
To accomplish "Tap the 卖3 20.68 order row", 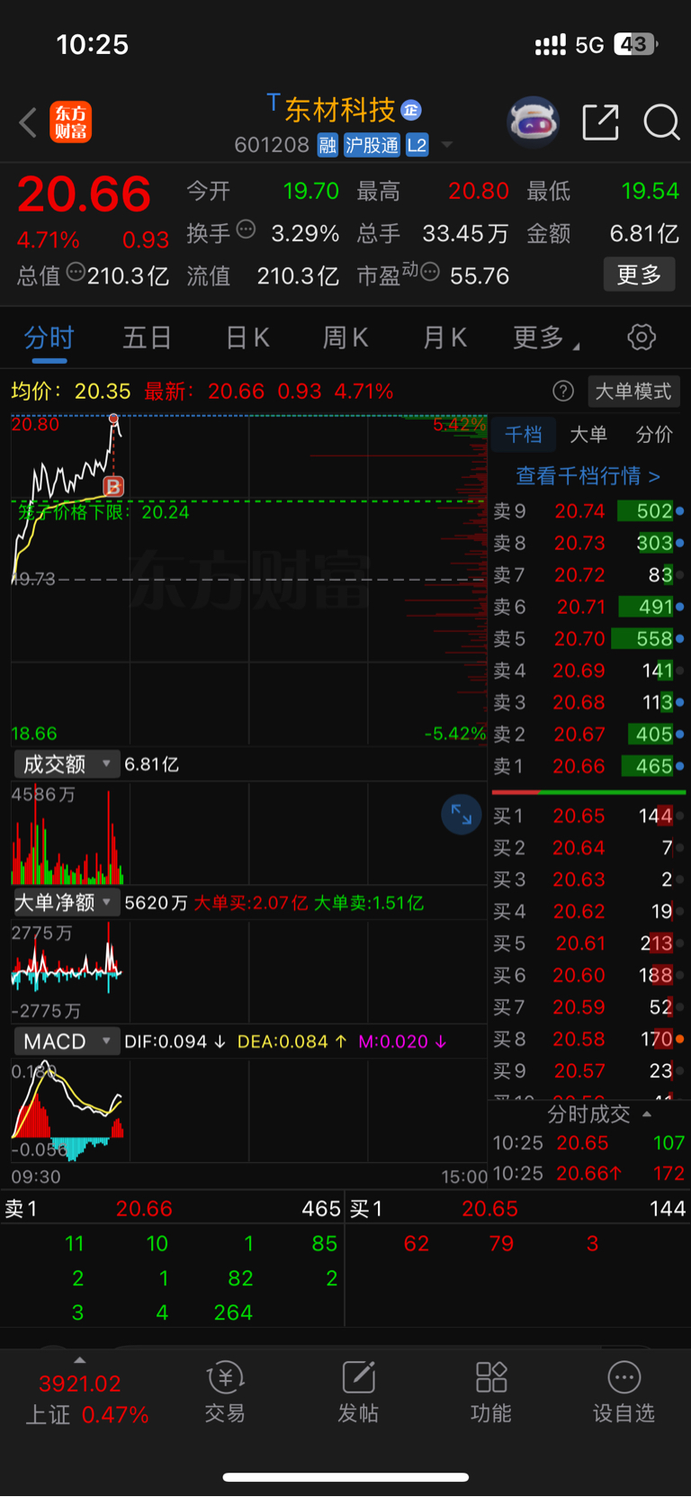I will point(588,703).
